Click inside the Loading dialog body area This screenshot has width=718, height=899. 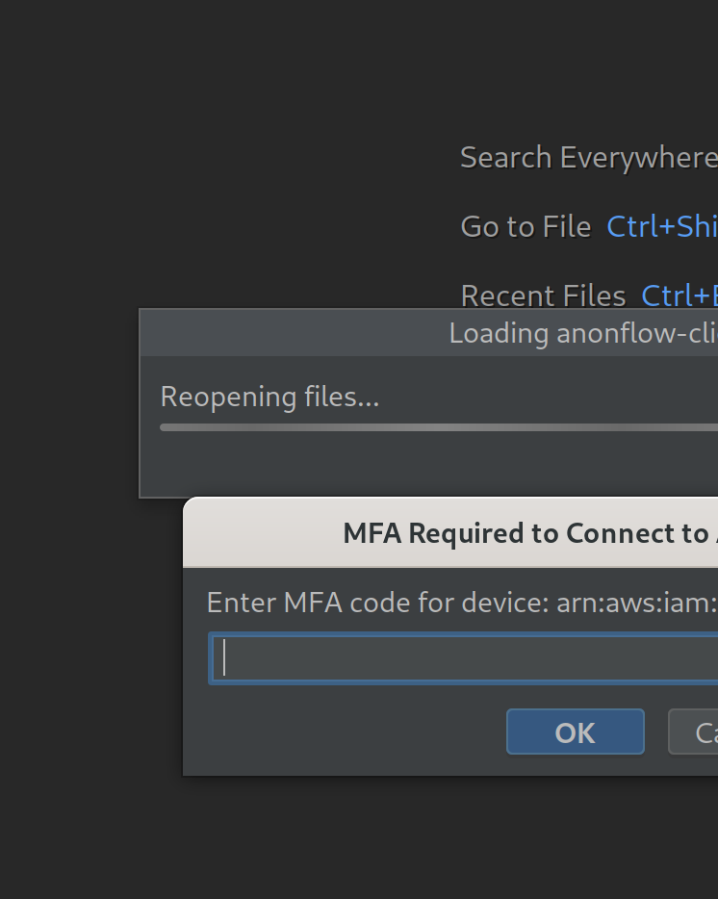pyautogui.click(x=433, y=462)
